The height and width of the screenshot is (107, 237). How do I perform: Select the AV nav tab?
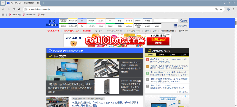tap(110, 21)
